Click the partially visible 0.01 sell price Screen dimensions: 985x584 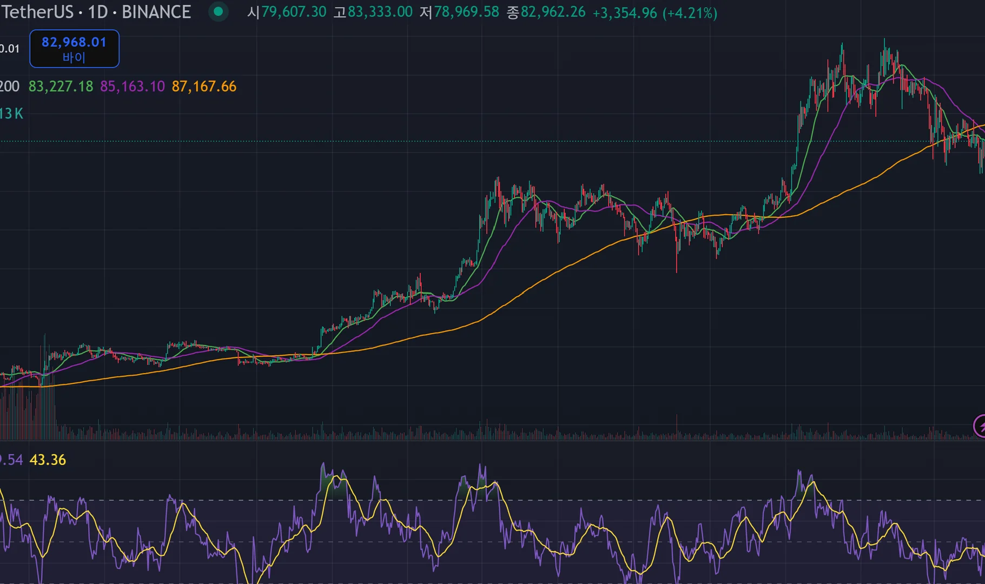pos(10,49)
